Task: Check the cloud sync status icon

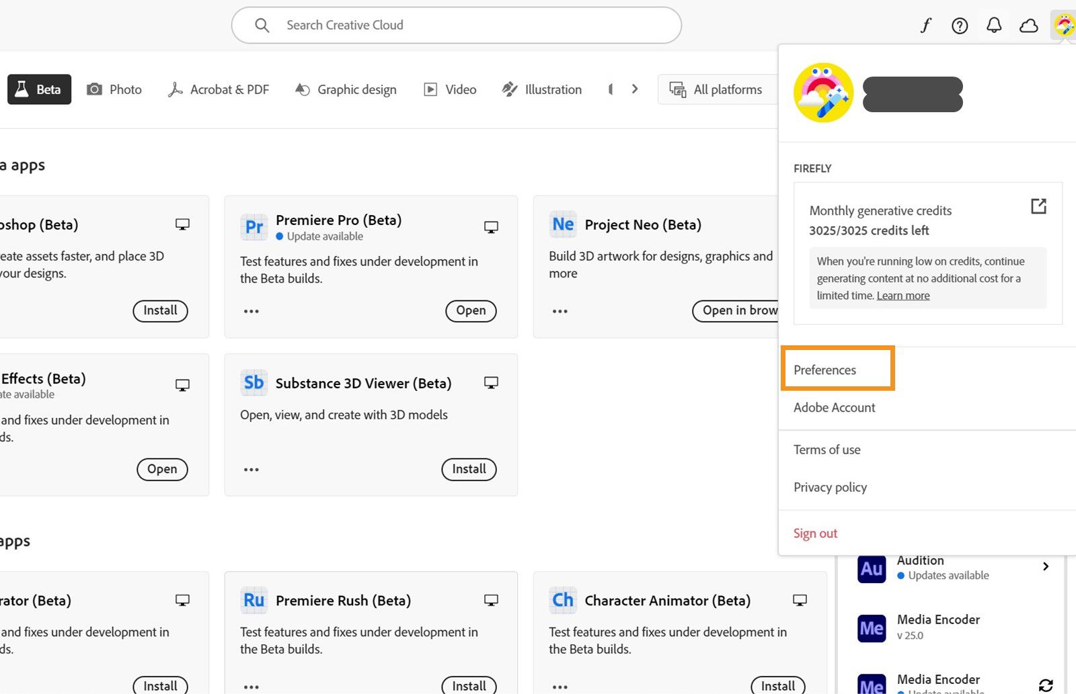Action: [1029, 26]
